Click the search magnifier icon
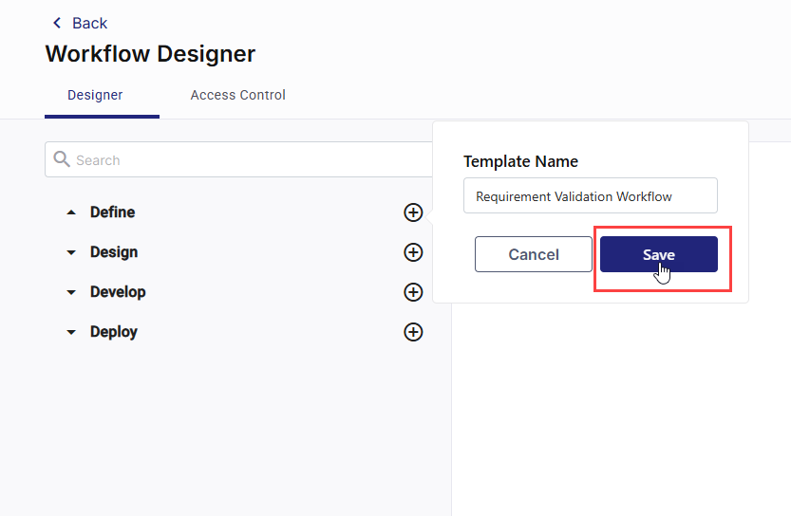 pos(62,158)
